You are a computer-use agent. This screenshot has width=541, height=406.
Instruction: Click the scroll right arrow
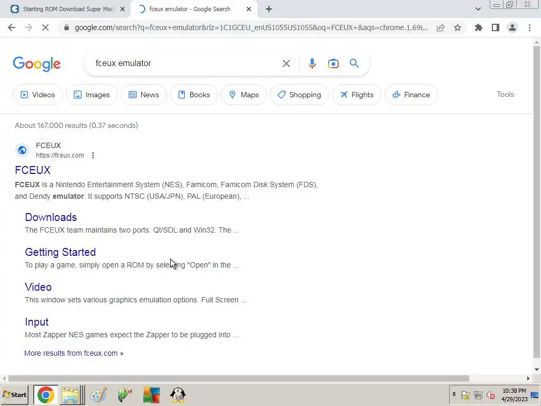[x=528, y=379]
